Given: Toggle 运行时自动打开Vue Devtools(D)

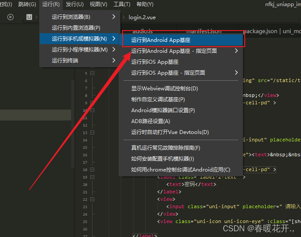Looking at the screenshot, I should tap(170, 132).
